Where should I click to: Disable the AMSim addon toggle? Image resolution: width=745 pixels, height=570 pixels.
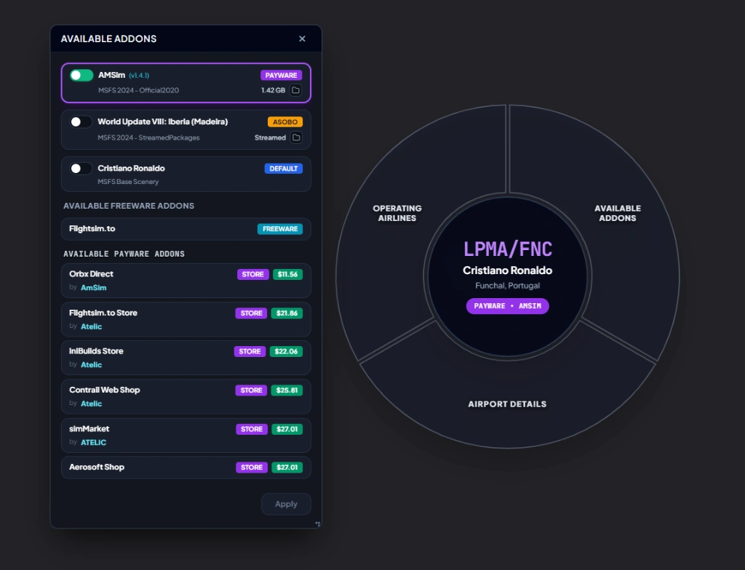81,76
